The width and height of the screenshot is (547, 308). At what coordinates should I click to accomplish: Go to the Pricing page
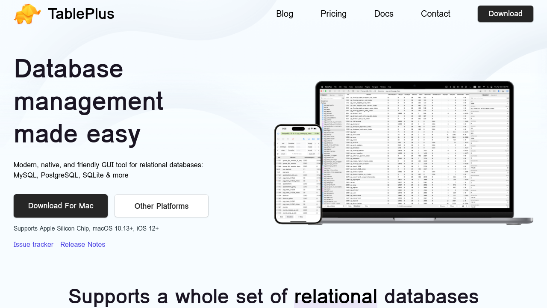[x=333, y=14]
